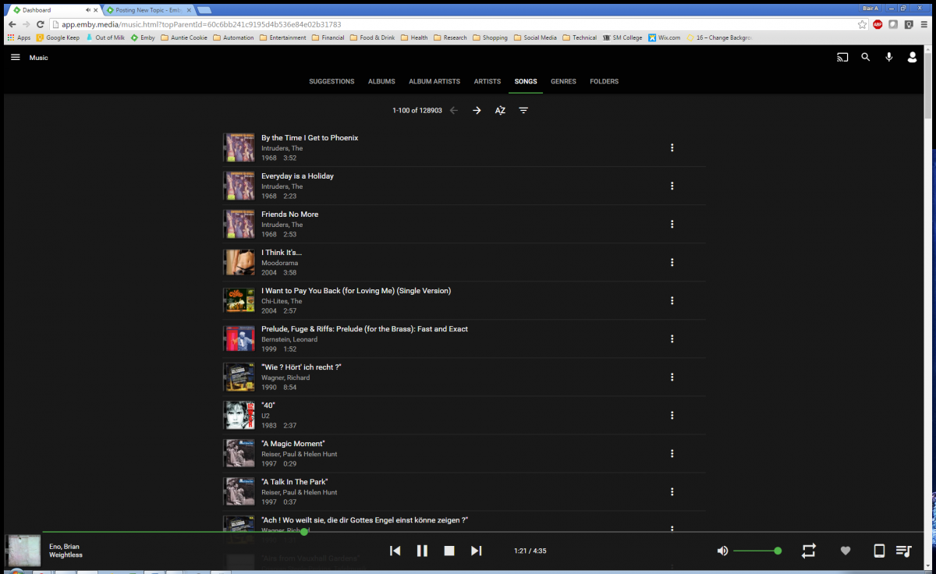This screenshot has height=574, width=936.
Task: Open the song "A Talk In The Park"
Action: pos(294,482)
